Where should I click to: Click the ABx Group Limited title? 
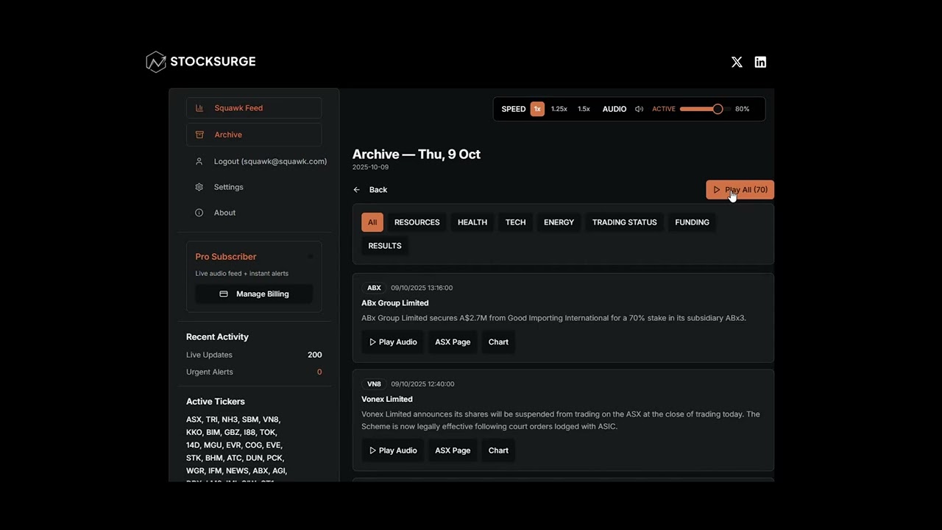pos(394,303)
